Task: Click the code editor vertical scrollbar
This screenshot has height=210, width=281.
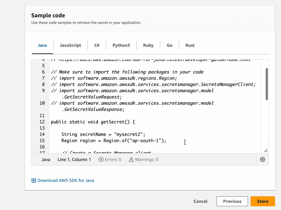Action: coord(267,84)
